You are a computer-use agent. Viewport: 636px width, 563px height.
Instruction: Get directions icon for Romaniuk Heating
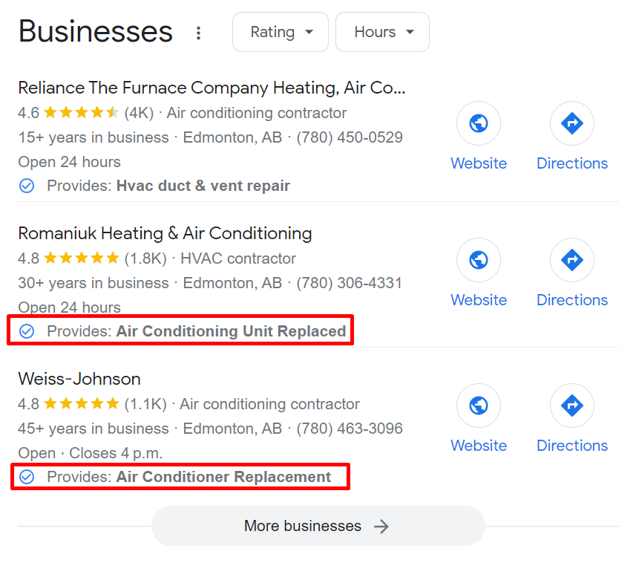click(x=571, y=260)
